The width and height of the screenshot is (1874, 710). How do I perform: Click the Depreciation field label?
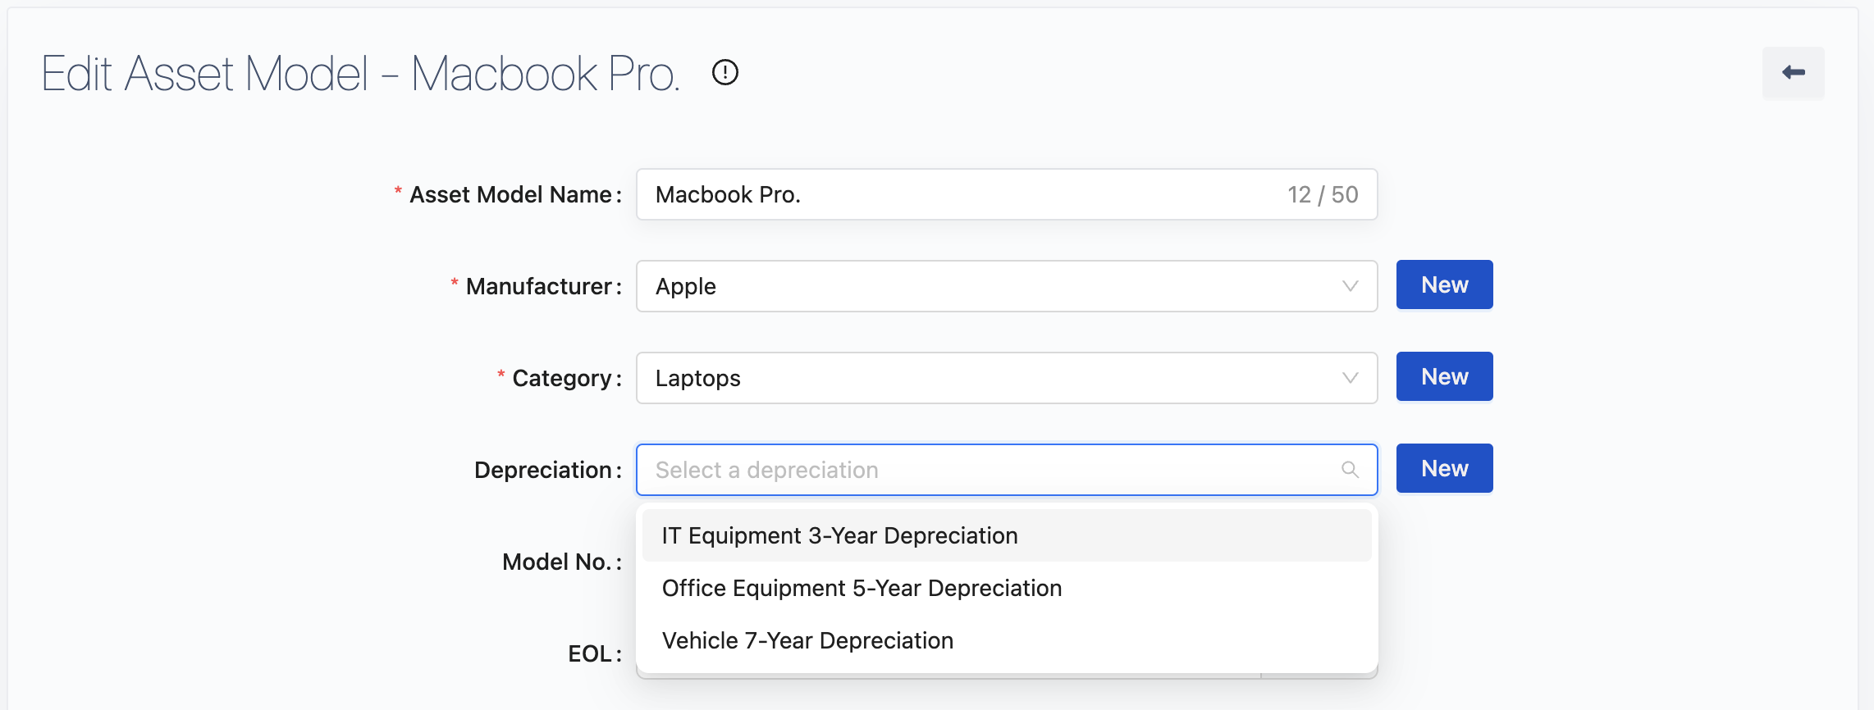(x=543, y=471)
